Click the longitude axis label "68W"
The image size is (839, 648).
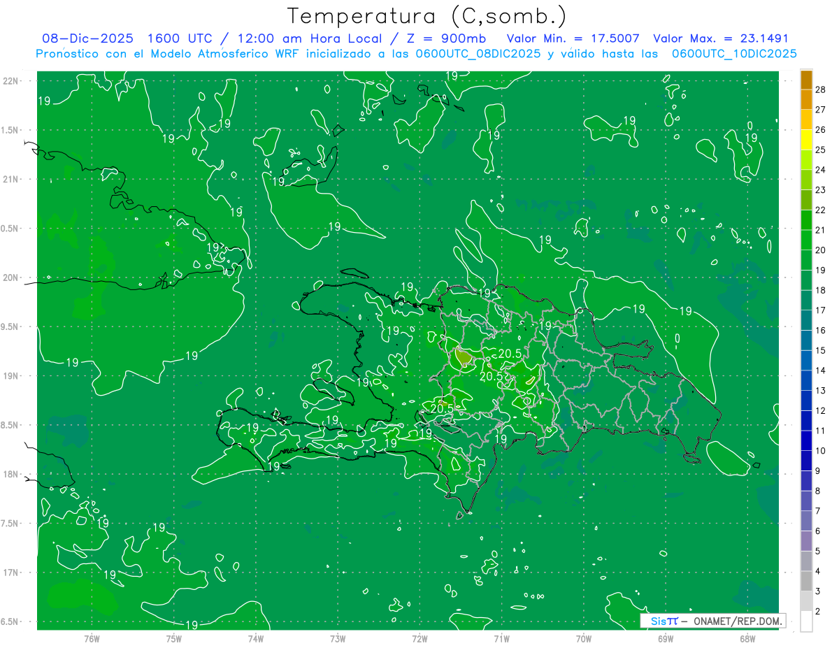pyautogui.click(x=747, y=638)
